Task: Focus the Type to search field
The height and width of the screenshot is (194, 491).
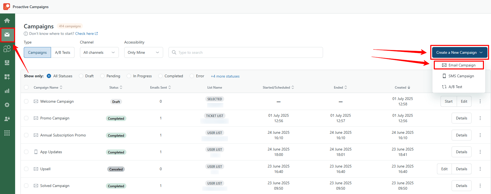Action: 246,52
